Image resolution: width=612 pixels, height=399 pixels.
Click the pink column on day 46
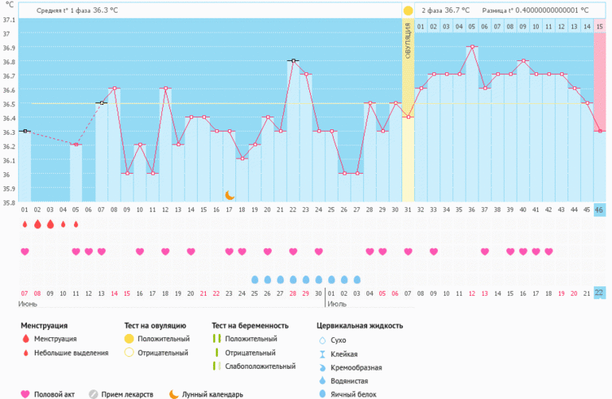click(599, 79)
